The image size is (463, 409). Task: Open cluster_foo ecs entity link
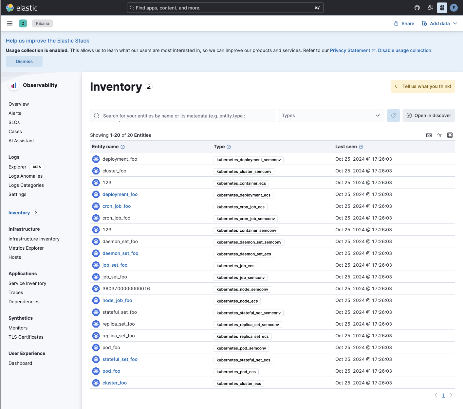115,383
